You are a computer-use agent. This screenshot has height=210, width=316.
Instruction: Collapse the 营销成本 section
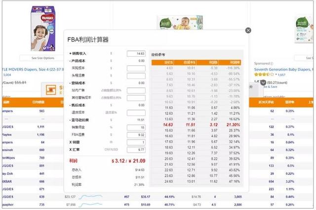70,83
